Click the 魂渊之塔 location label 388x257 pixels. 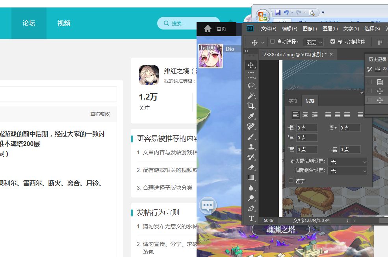point(280,230)
